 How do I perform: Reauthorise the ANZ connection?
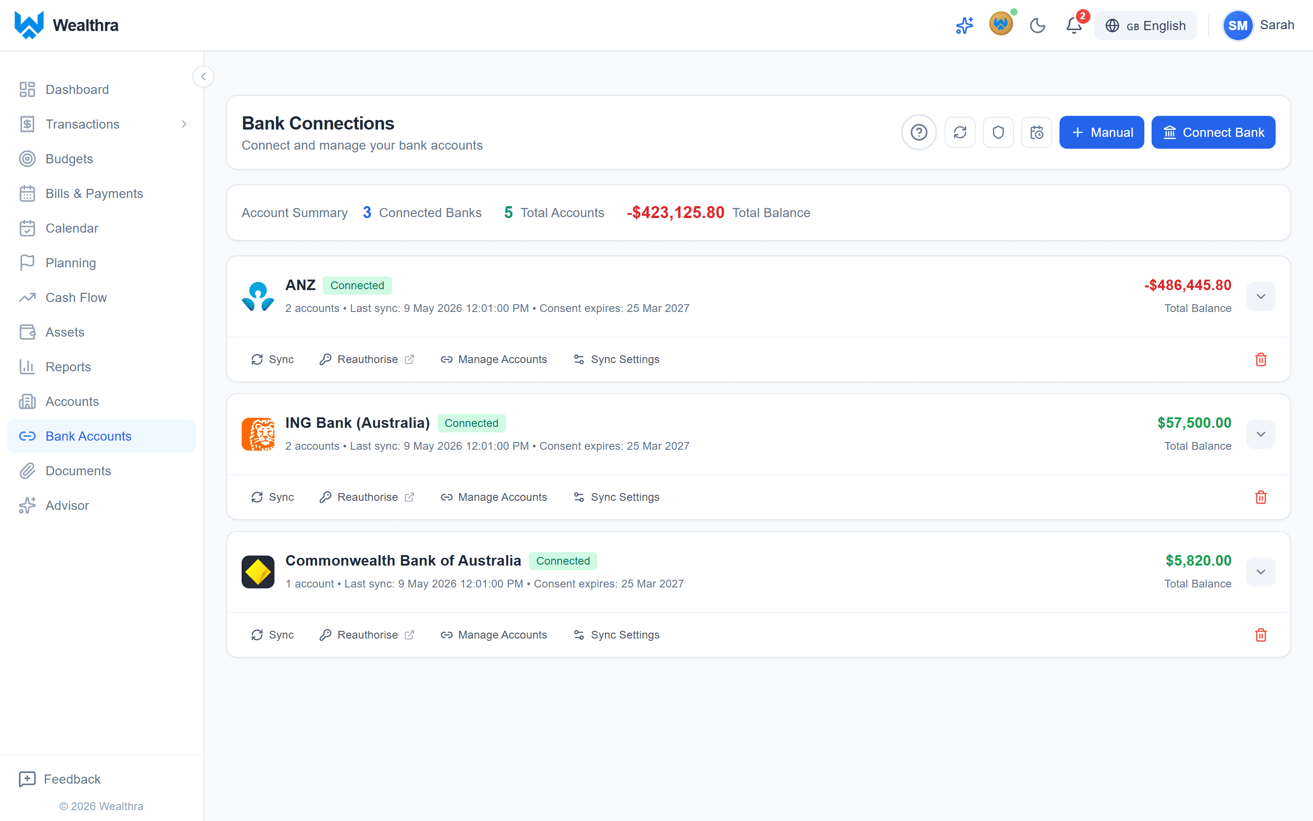point(367,359)
